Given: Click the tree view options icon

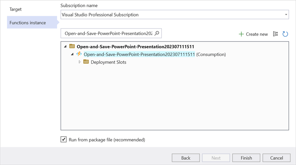Looking at the screenshot, I should click(275, 34).
